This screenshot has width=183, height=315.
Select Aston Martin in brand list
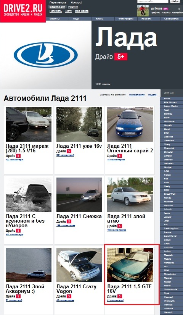(x=172, y=106)
